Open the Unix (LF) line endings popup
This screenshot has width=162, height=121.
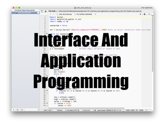[88, 110]
